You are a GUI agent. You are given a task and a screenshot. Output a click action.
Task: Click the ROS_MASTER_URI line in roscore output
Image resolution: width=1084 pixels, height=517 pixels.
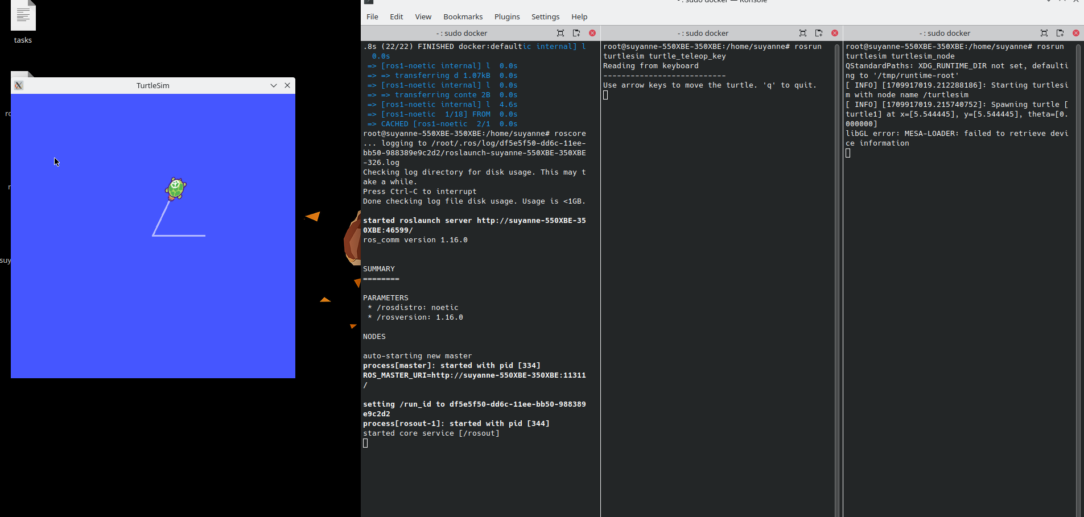click(x=475, y=380)
